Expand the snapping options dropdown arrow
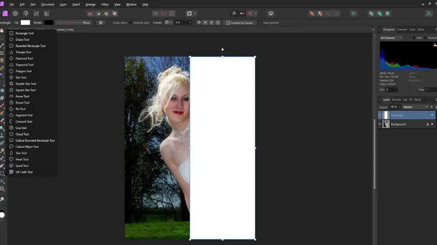This screenshot has width=437, height=245. pyautogui.click(x=256, y=13)
